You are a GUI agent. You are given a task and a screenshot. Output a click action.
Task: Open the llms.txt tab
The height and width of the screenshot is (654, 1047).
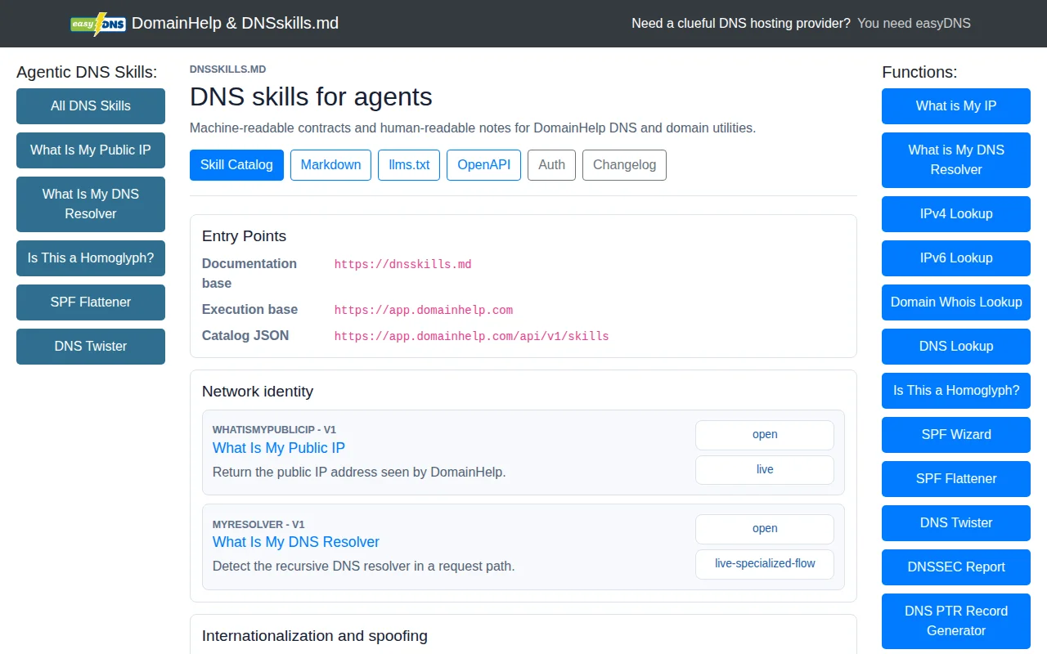[x=409, y=165]
